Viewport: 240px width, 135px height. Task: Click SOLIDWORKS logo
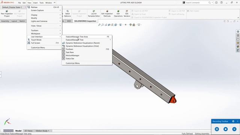click(7, 3)
